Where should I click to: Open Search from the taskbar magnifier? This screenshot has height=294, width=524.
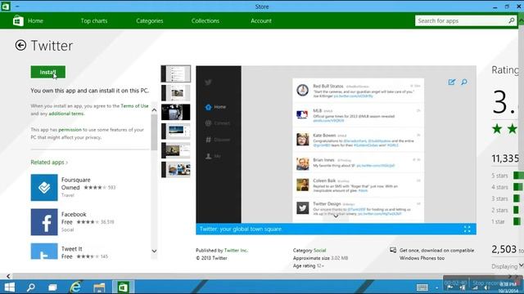tap(31, 287)
